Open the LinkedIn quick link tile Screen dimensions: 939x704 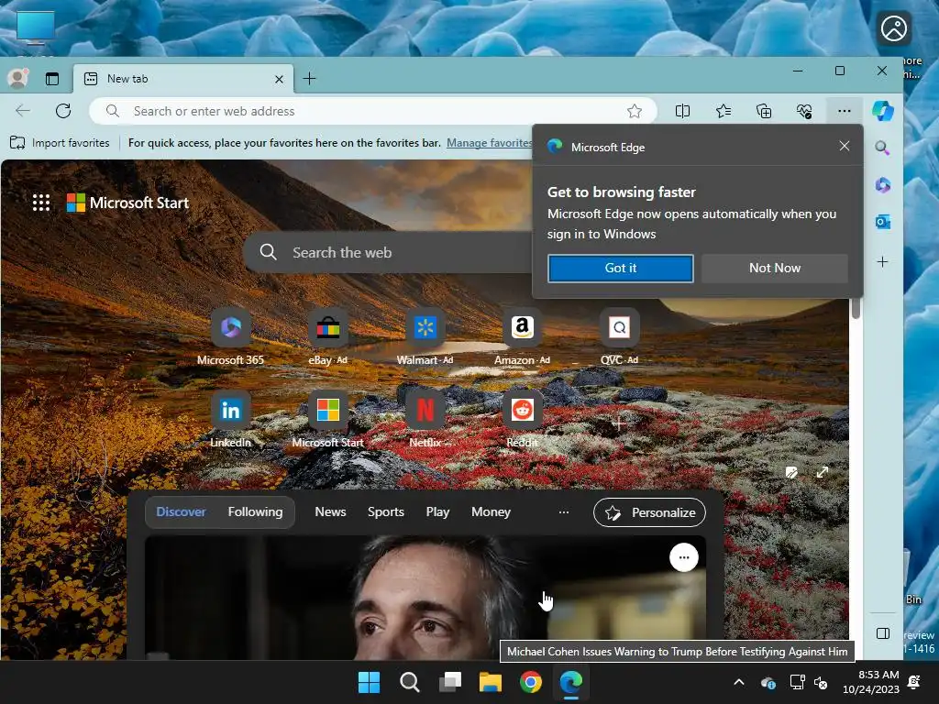pos(230,420)
